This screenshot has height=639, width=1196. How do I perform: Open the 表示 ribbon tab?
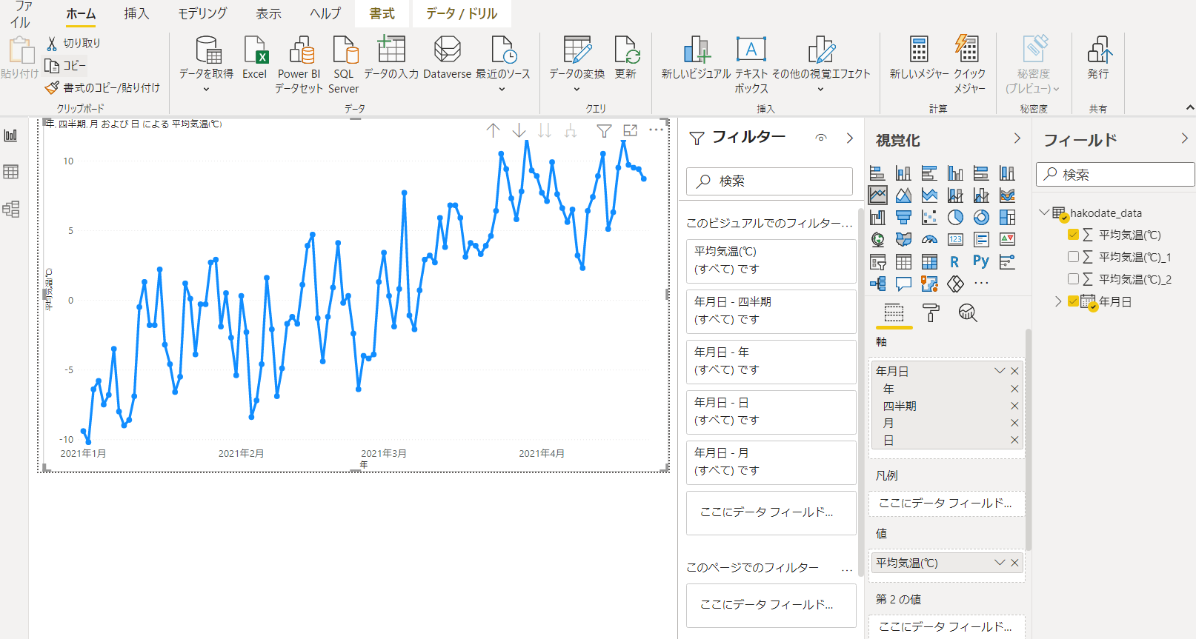point(268,14)
